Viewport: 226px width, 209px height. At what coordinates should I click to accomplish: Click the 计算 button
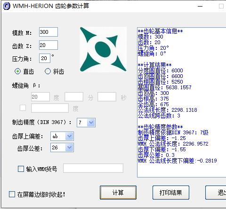click(118, 193)
